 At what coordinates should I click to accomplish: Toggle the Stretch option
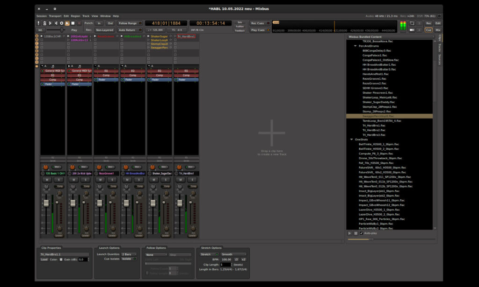pos(209,254)
